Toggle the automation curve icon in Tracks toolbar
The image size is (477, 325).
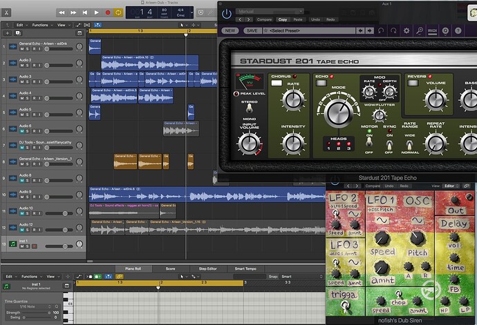click(79, 25)
